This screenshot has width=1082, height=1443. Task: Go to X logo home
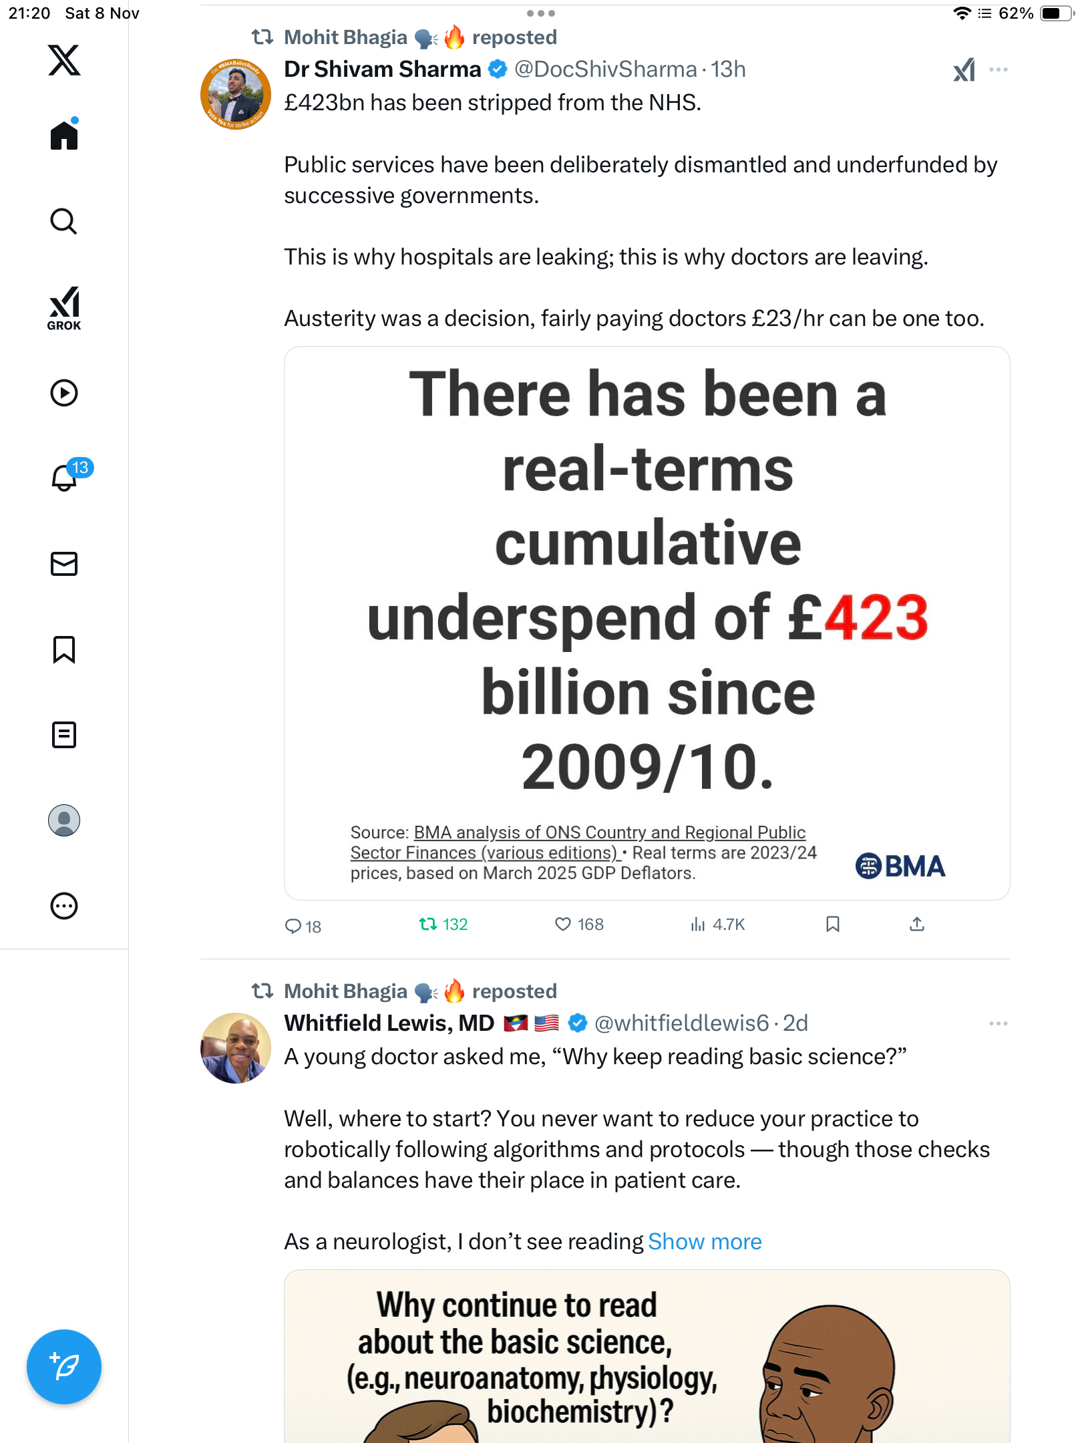coord(64,60)
